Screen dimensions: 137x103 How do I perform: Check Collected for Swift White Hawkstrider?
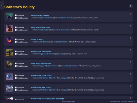click(16, 63)
